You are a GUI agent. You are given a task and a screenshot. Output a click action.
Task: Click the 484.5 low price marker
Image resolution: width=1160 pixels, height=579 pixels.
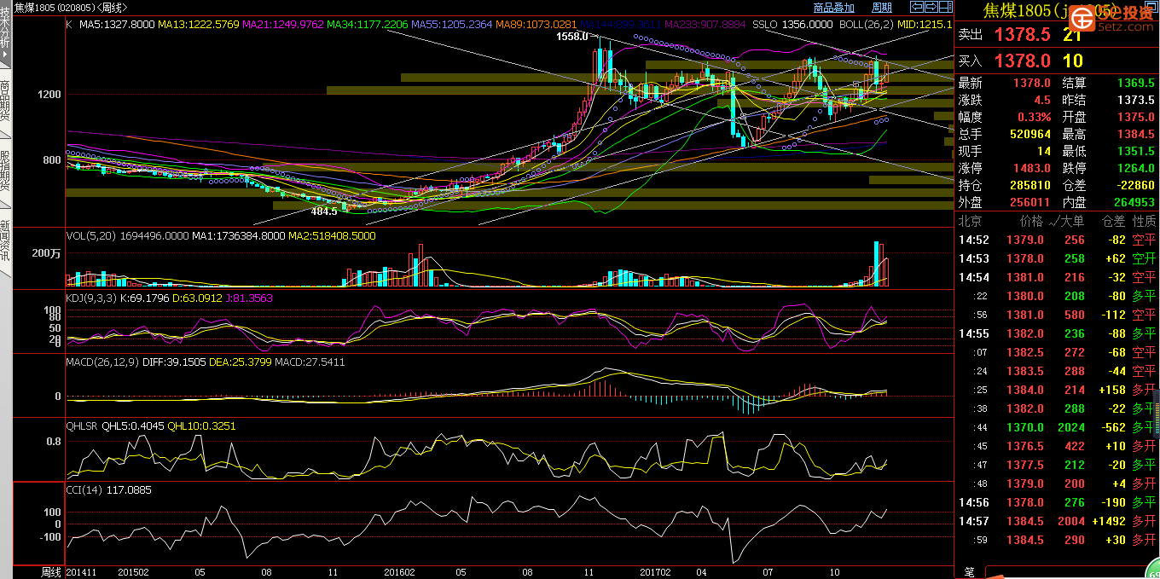pyautogui.click(x=324, y=211)
